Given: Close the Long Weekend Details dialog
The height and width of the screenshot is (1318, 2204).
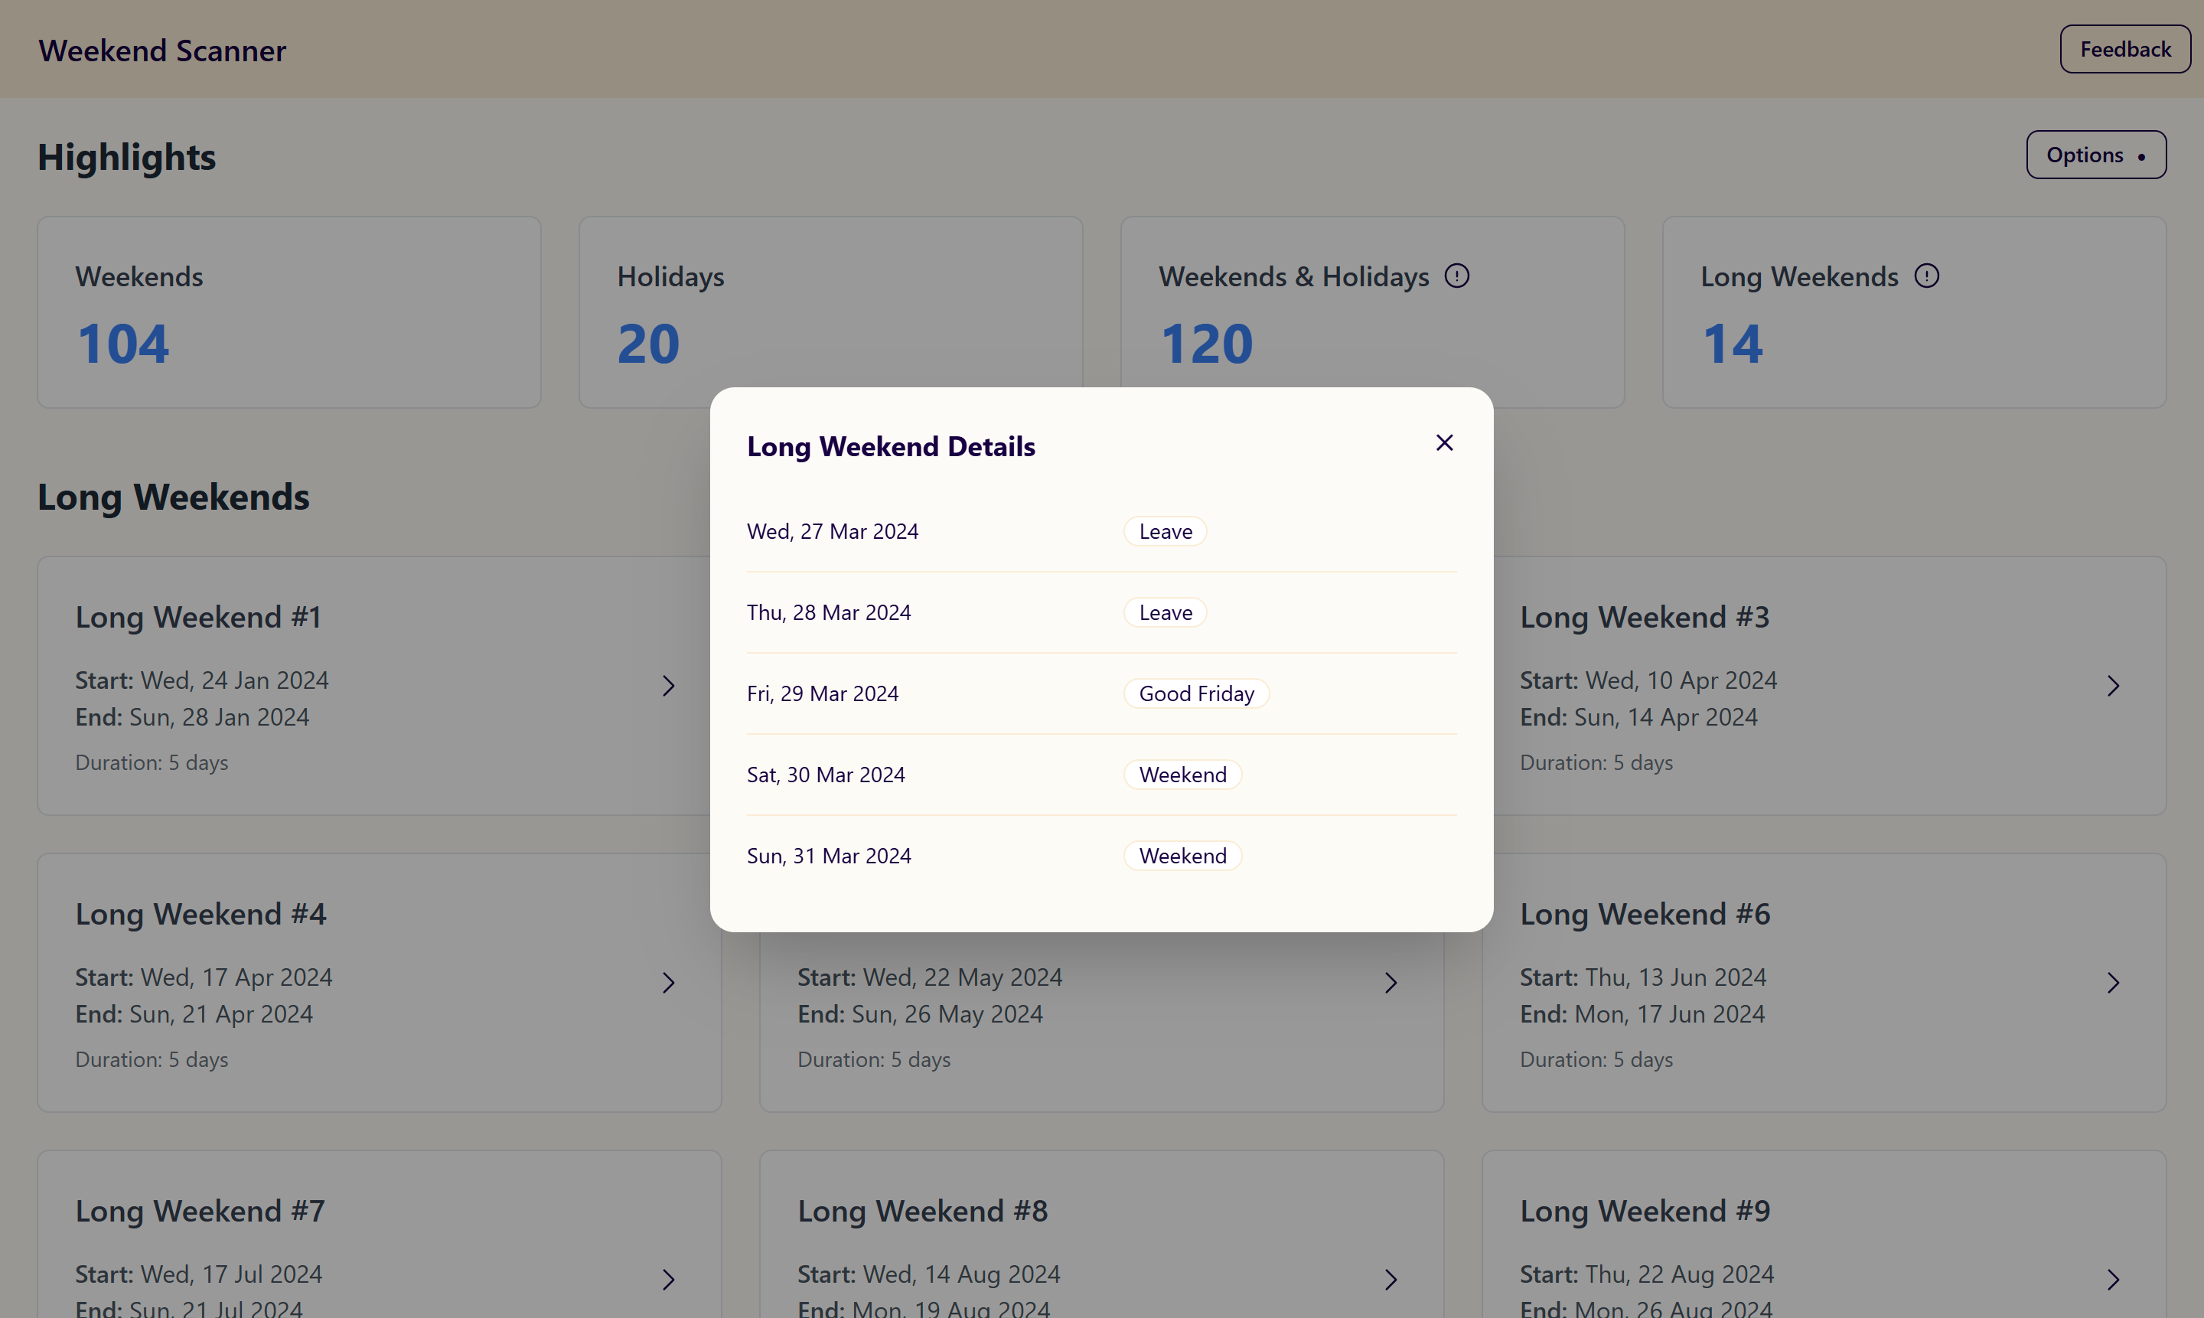Looking at the screenshot, I should (1444, 442).
